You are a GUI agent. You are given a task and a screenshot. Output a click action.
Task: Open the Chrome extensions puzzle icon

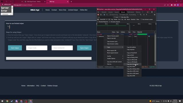(172, 5)
